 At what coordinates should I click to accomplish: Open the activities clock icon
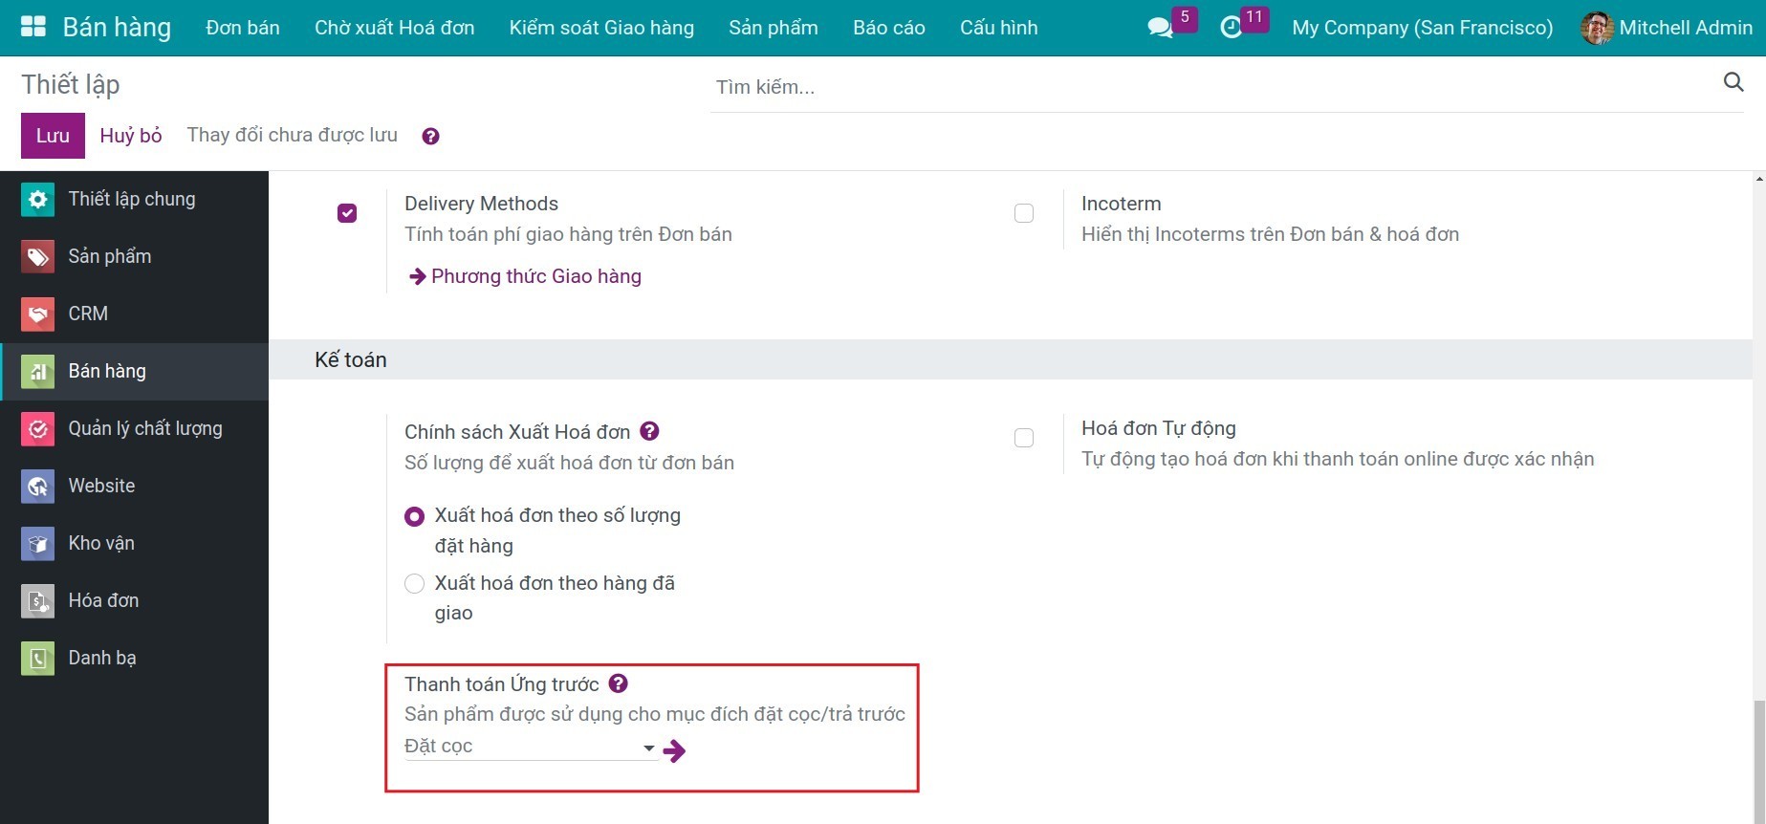coord(1232,28)
